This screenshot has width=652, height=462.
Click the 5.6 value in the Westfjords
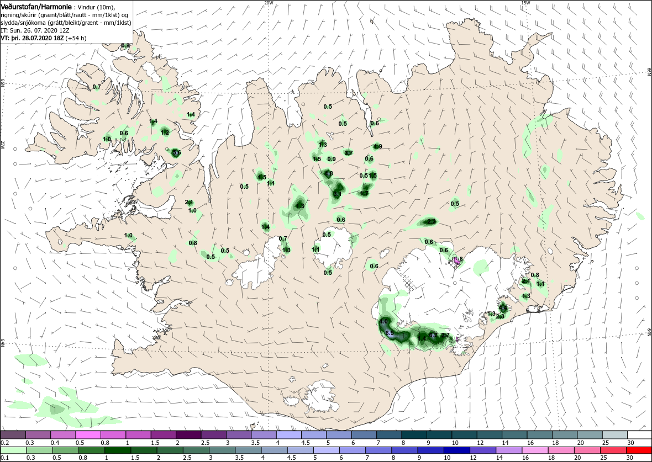(x=176, y=153)
